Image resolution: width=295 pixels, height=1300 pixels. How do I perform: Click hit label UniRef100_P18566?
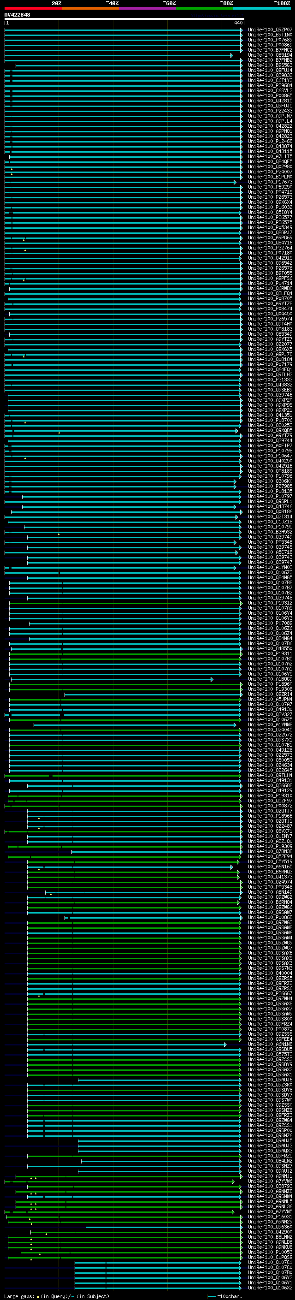click(x=270, y=815)
